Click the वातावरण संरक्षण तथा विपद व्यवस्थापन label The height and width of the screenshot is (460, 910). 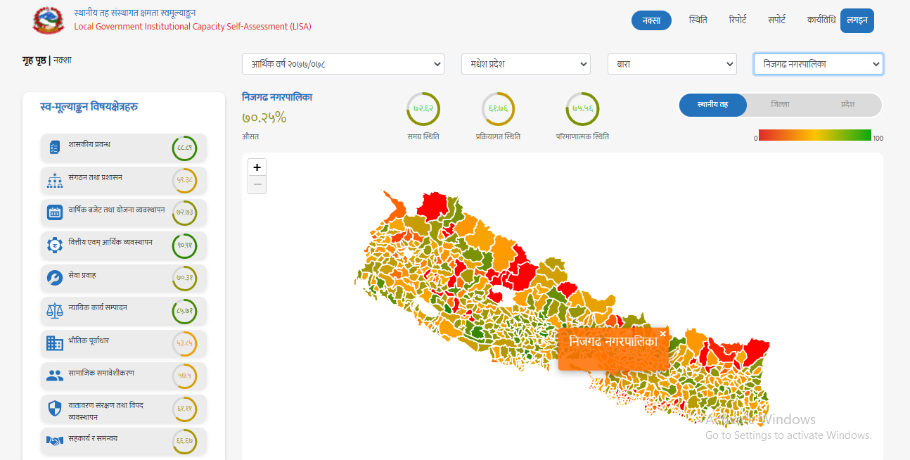pos(106,411)
